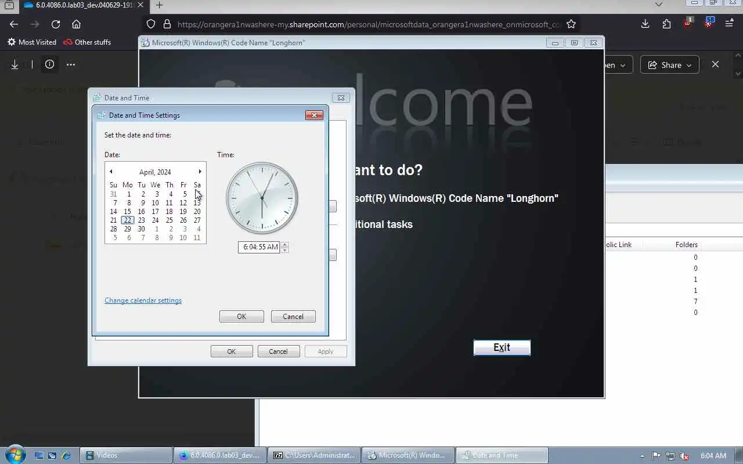Viewport: 743px width, 464px height.
Task: Click the SharePoint URL address bar
Action: click(x=369, y=24)
